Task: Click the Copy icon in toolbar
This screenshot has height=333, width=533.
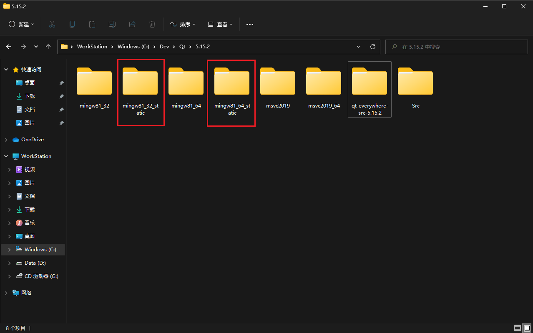Action: pos(72,24)
